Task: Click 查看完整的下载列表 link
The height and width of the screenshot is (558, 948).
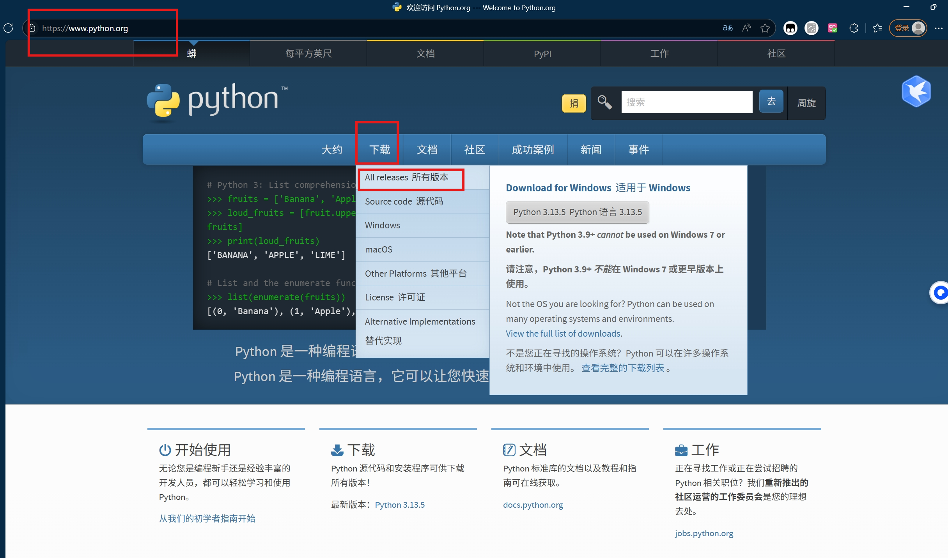Action: (623, 368)
